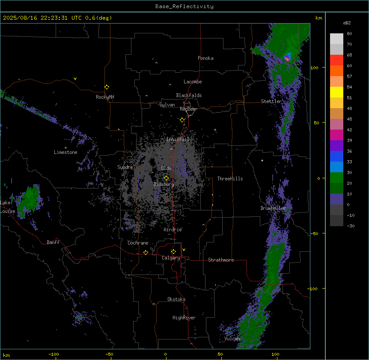Click the Vulcan town label
This screenshot has width=369, height=360.
(232, 339)
